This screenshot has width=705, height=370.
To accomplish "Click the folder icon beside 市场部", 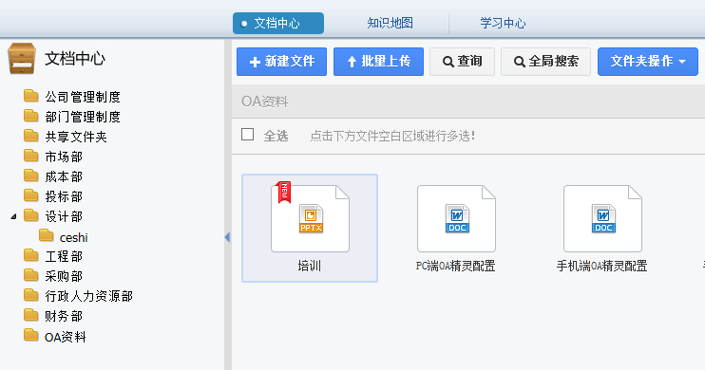I will click(31, 156).
